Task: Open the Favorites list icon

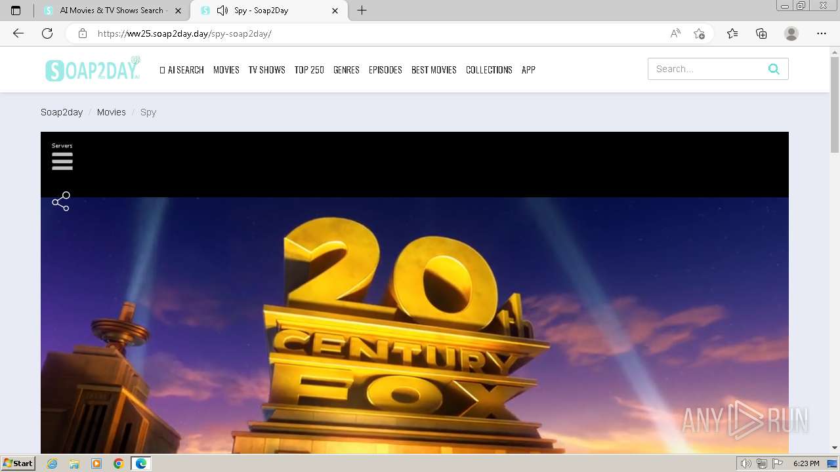Action: pos(732,33)
